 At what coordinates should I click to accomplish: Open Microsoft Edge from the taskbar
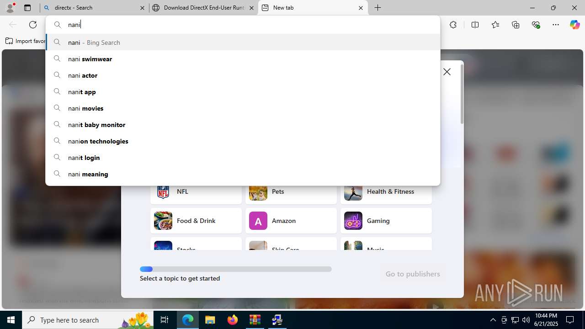(x=188, y=320)
